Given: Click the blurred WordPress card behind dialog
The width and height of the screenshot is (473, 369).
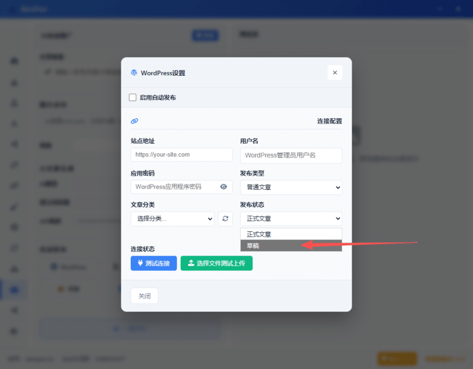Looking at the screenshot, I should pos(71,267).
